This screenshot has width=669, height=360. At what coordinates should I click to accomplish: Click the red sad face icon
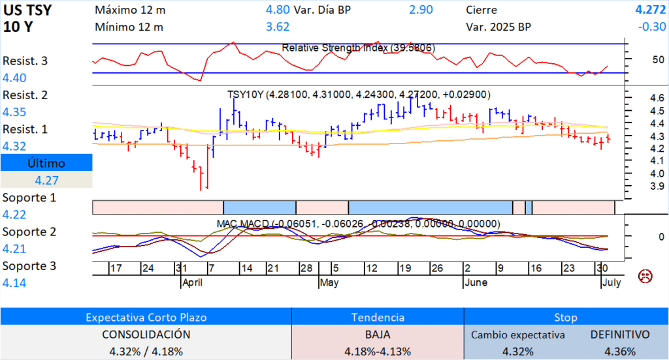[645, 276]
